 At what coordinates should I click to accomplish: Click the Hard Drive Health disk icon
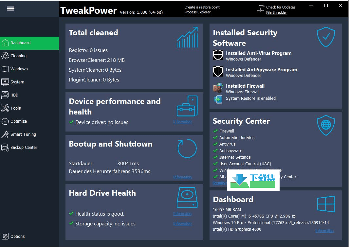(187, 197)
